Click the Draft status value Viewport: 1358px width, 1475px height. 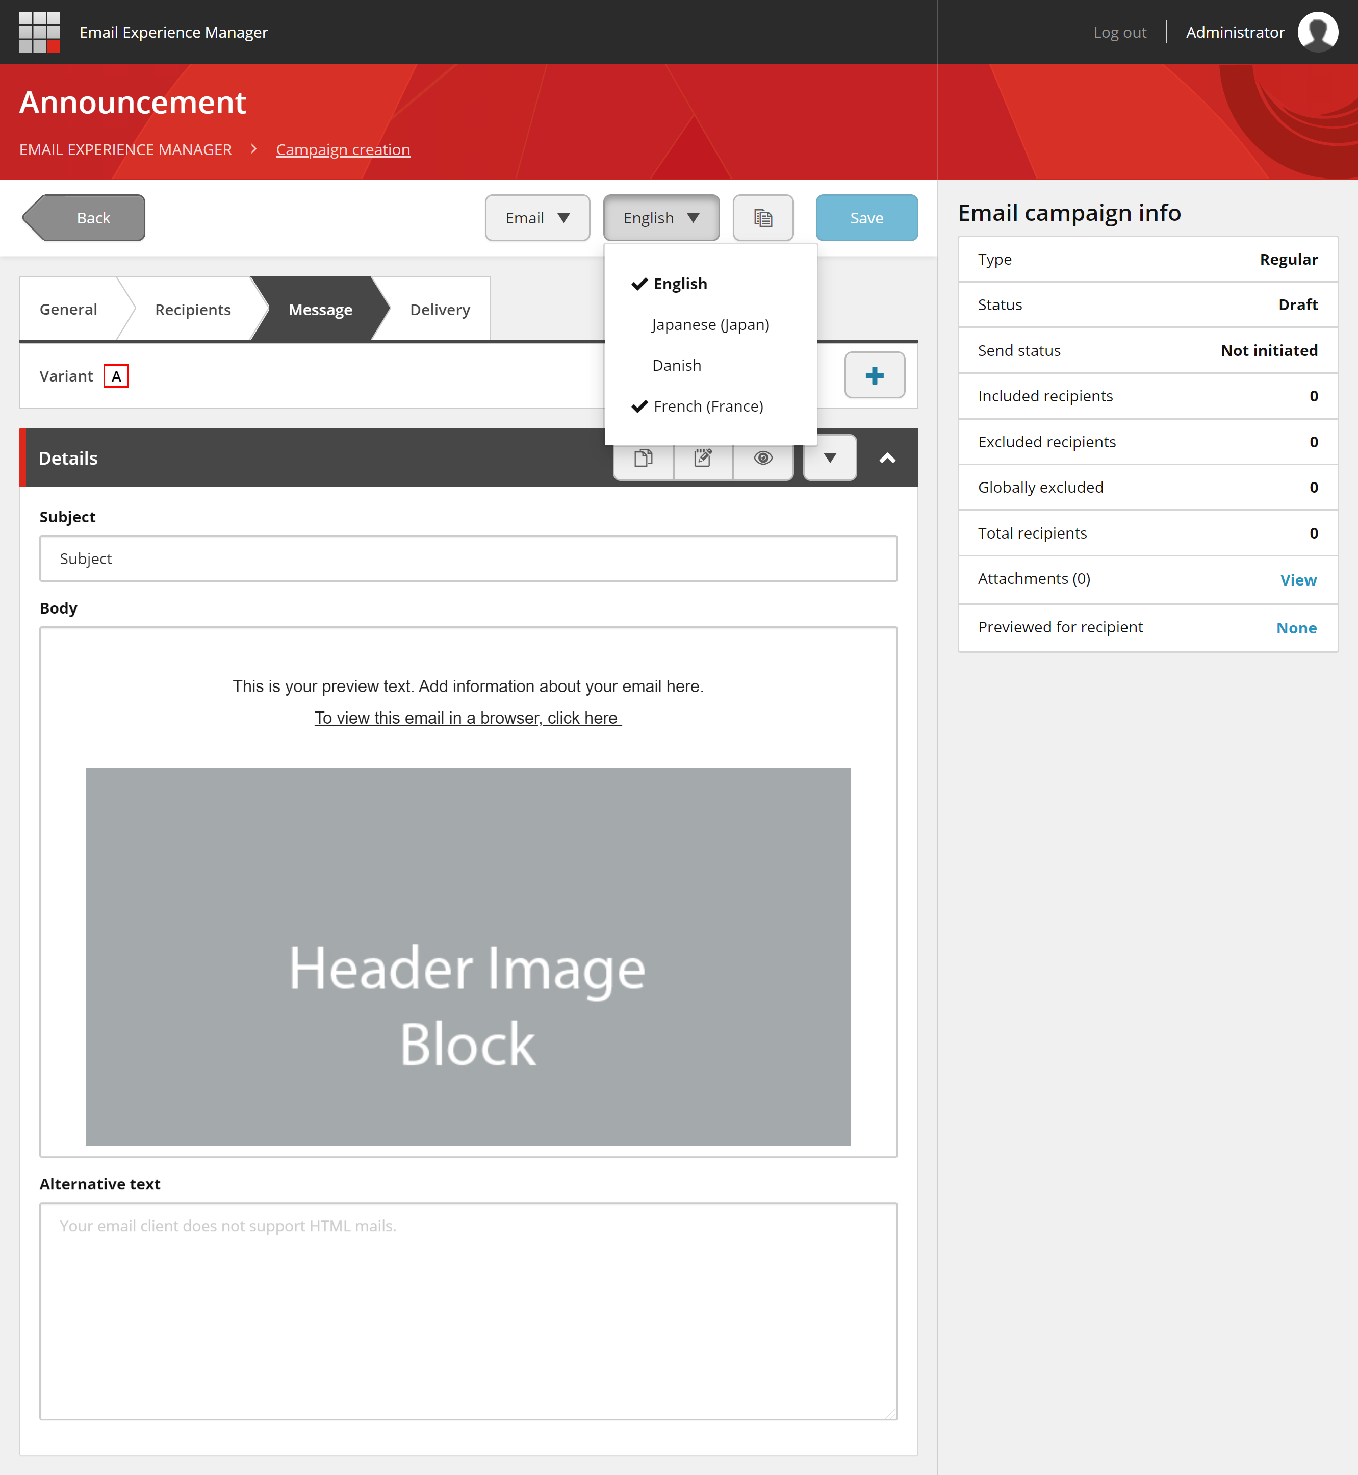pyautogui.click(x=1298, y=304)
